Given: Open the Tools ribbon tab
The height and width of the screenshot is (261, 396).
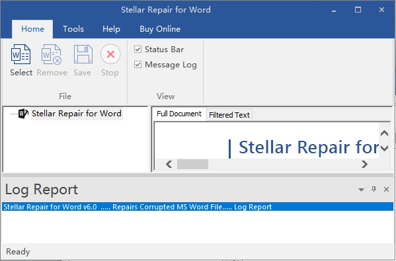Looking at the screenshot, I should (x=73, y=29).
